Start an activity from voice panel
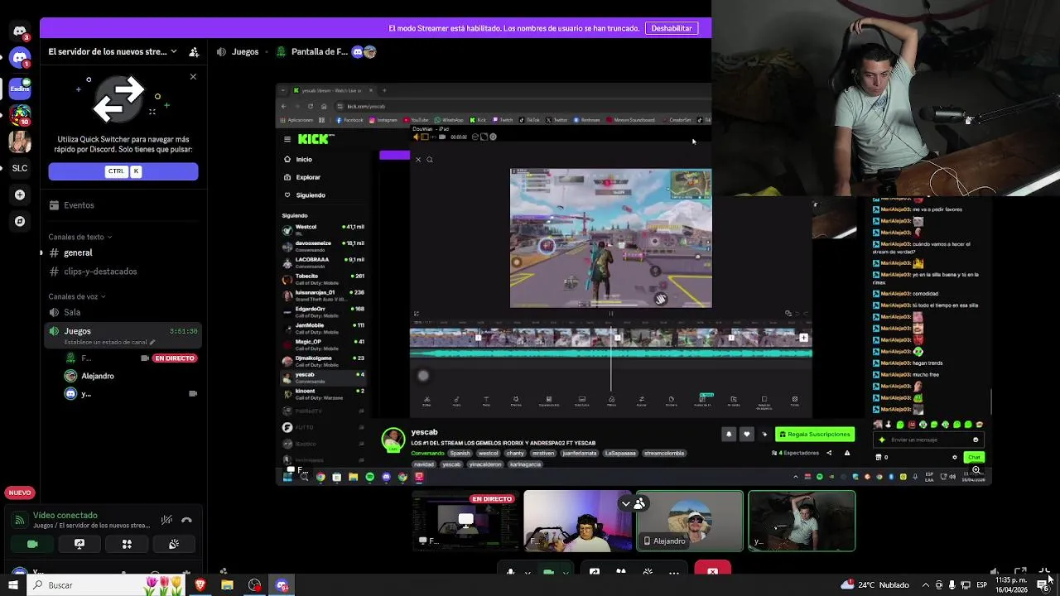 tap(127, 544)
